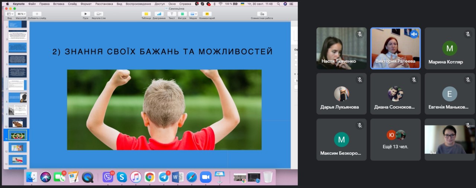Click Виктория Ратеева's video tile
The width and height of the screenshot is (476, 188).
pos(395,48)
